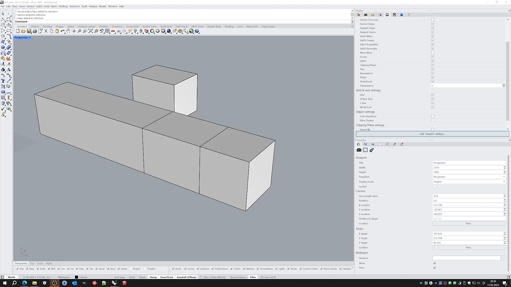The height and width of the screenshot is (287, 511).
Task: Open the Projection dropdown in Viewport properties
Action: point(469,176)
